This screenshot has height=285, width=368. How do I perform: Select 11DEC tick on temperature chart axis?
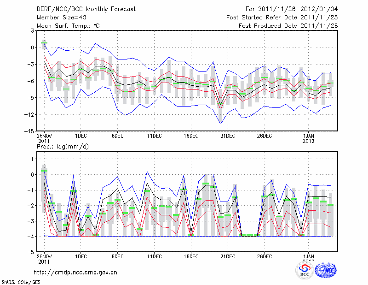click(x=154, y=136)
